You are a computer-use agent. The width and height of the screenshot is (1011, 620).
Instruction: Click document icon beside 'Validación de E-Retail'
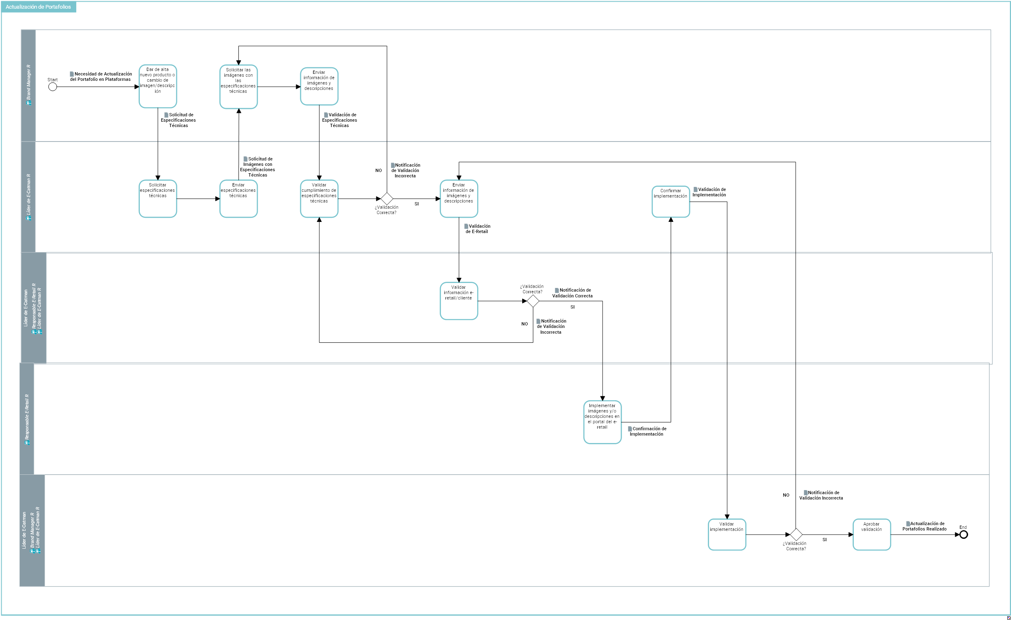click(466, 226)
